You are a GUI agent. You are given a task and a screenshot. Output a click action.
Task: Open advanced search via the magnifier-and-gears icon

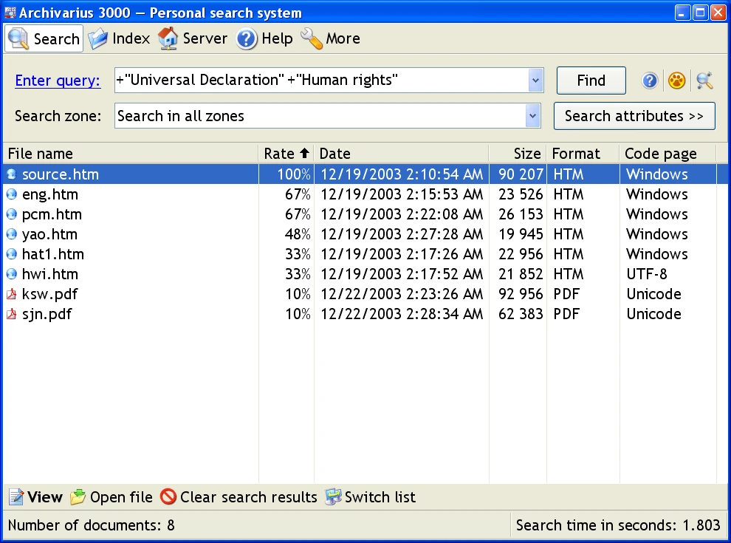pos(704,81)
